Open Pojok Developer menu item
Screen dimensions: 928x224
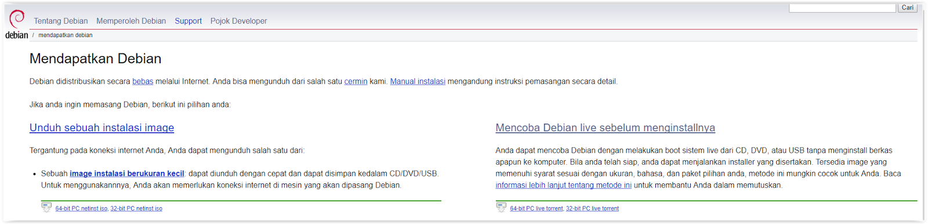239,21
